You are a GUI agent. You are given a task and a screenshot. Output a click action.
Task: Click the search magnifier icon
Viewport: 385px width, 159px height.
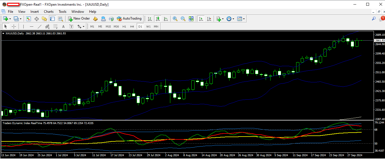374,19
